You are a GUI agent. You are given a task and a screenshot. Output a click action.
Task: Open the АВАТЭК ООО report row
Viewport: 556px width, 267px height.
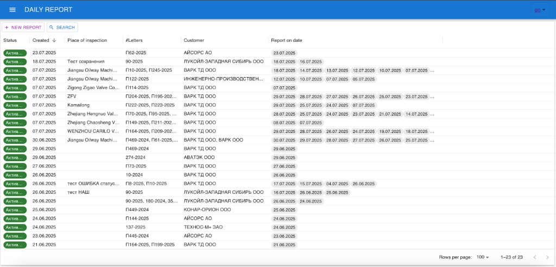(199, 157)
